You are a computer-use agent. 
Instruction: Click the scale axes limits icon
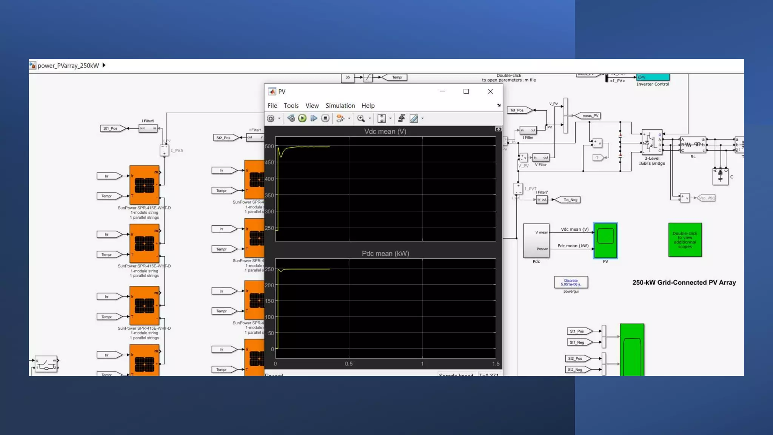[382, 119]
